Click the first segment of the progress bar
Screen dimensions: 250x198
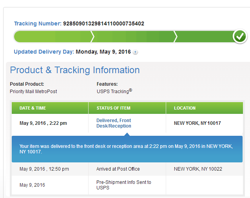[53, 37]
